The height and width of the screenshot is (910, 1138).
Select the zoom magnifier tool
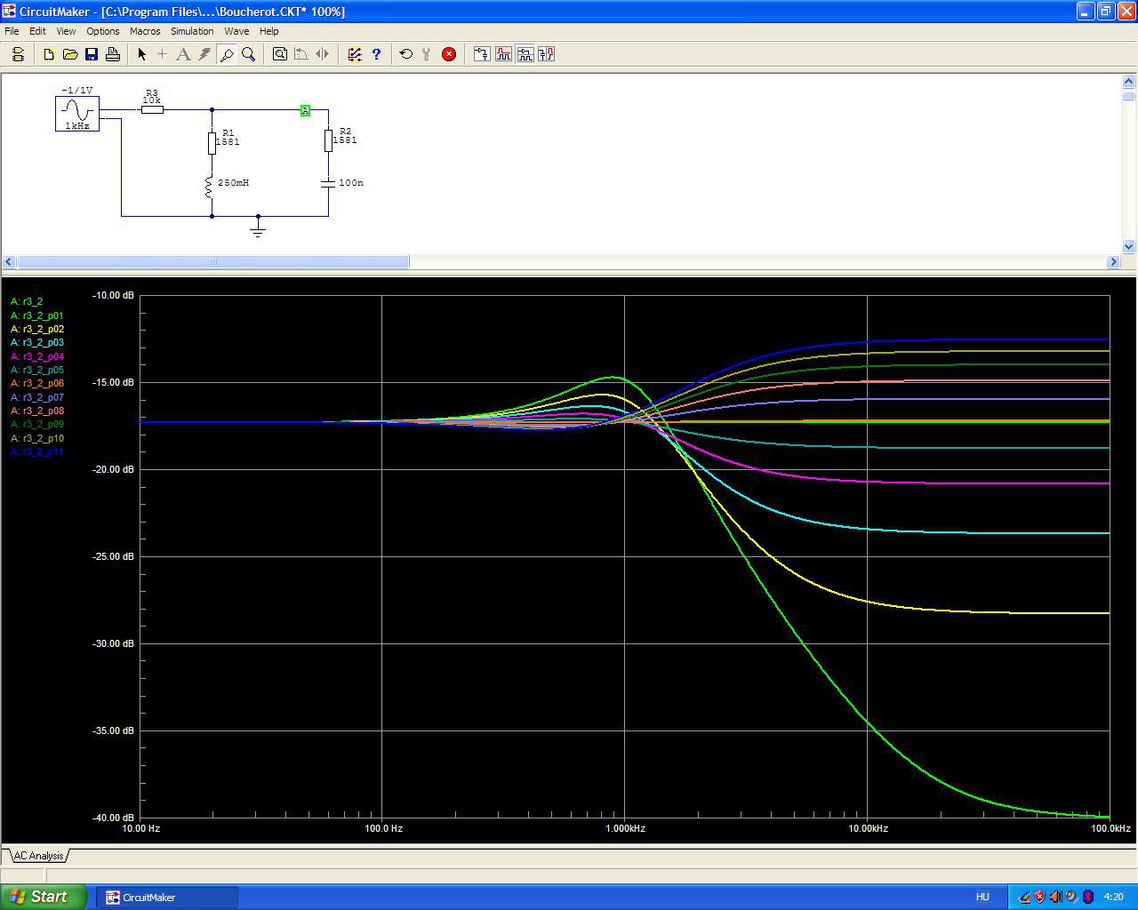249,54
